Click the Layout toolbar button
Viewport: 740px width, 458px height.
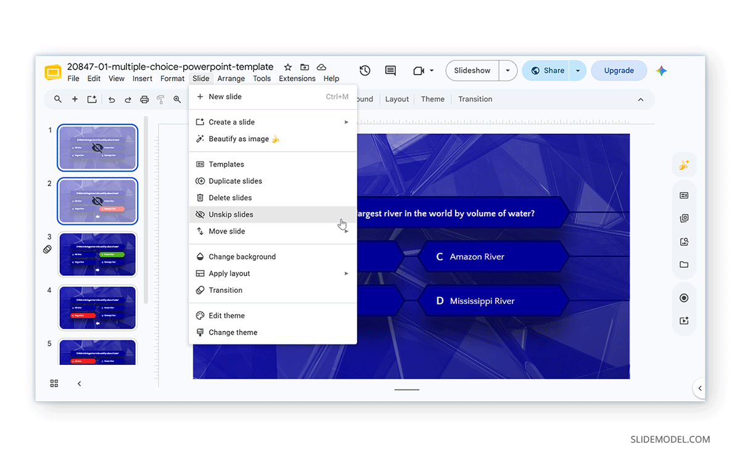[397, 99]
